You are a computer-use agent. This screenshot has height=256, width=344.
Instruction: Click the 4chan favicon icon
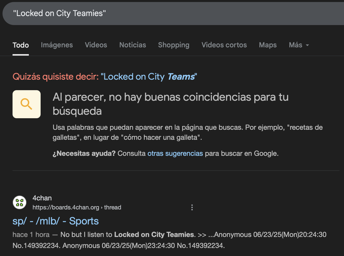tap(20, 202)
